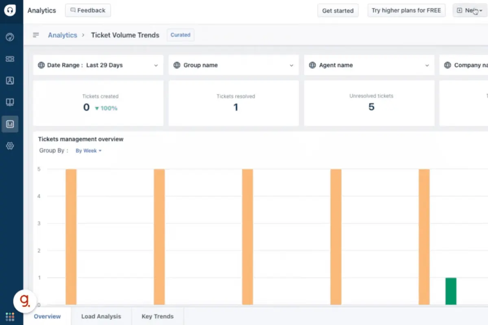Click Try higher plans for FREE

click(406, 11)
